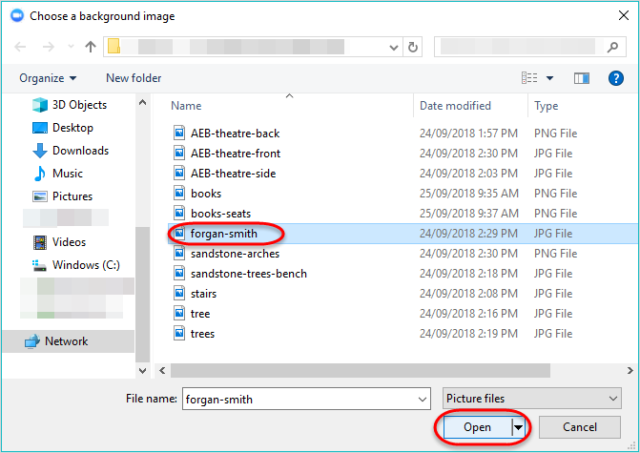Select the trees file
Viewport: 640px width, 453px height.
(x=202, y=334)
